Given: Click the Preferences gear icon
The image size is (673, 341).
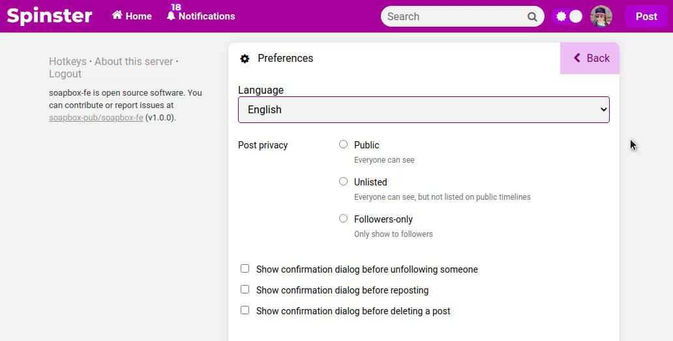Looking at the screenshot, I should pyautogui.click(x=245, y=59).
